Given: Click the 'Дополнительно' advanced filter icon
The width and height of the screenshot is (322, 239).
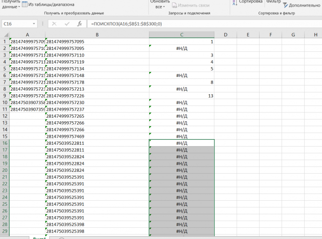Looking at the screenshot, I should pos(285,5).
